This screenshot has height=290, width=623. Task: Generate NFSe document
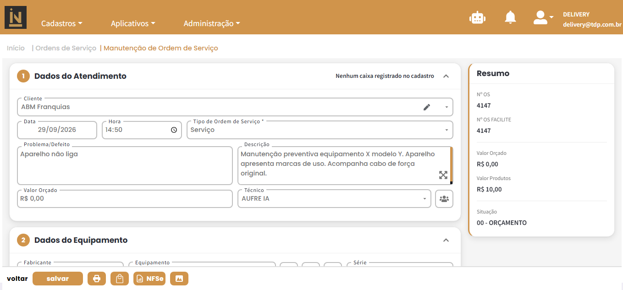click(149, 279)
